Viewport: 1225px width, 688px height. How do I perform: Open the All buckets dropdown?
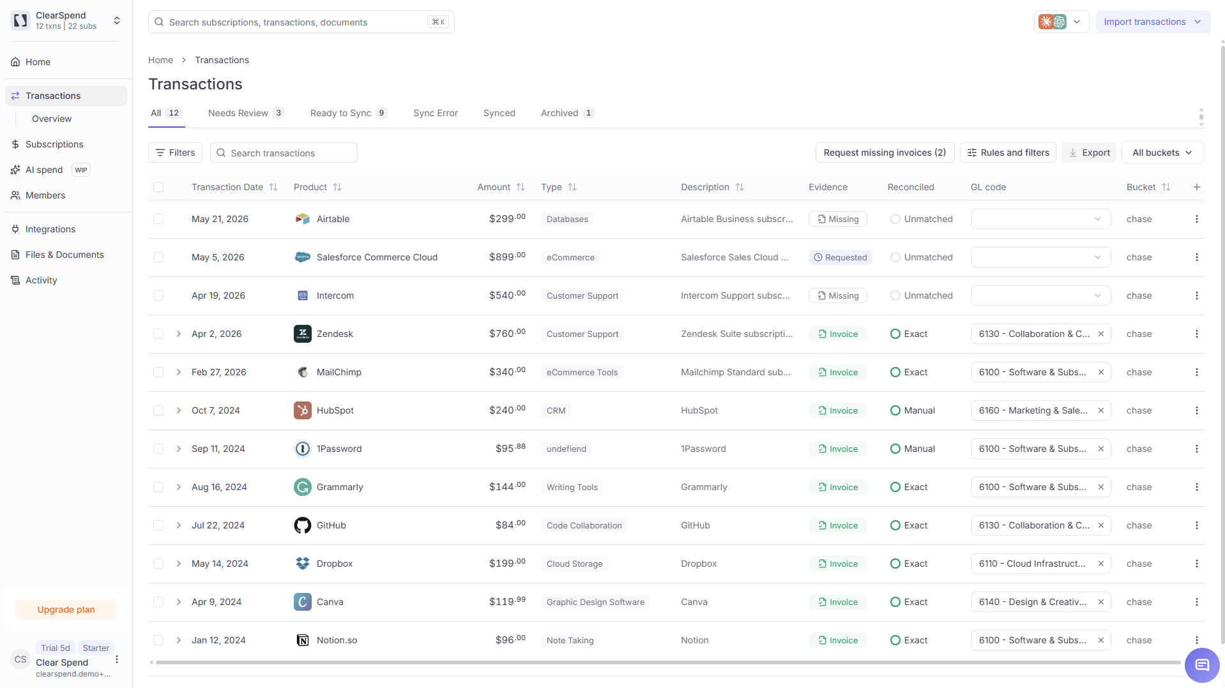pos(1162,153)
